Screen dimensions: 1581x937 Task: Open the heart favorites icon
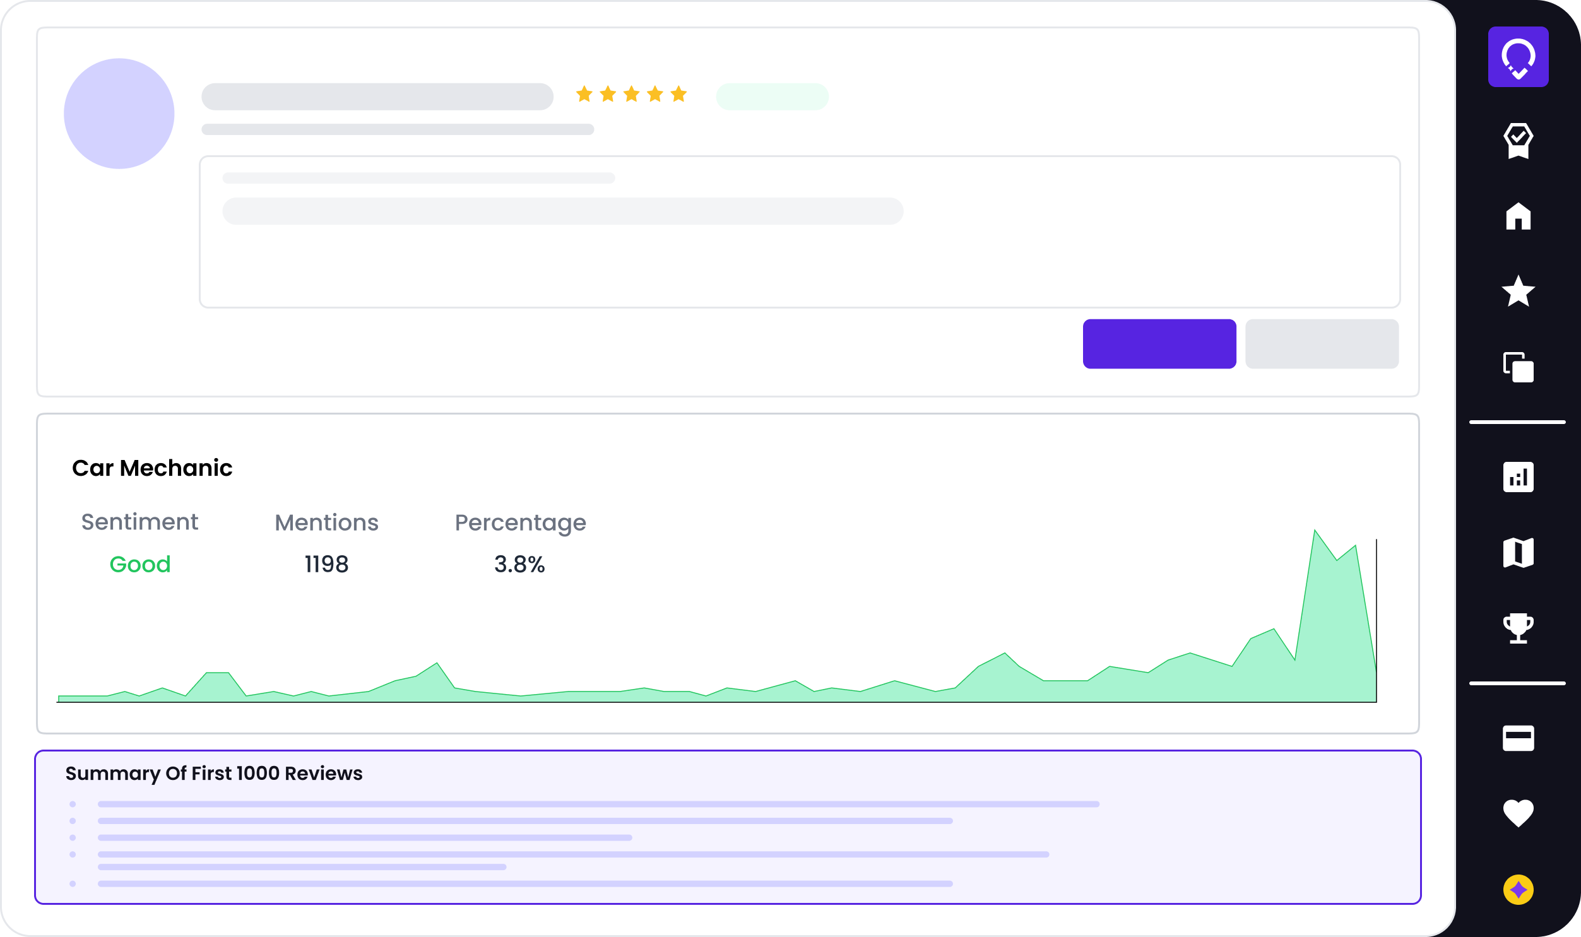click(x=1518, y=813)
